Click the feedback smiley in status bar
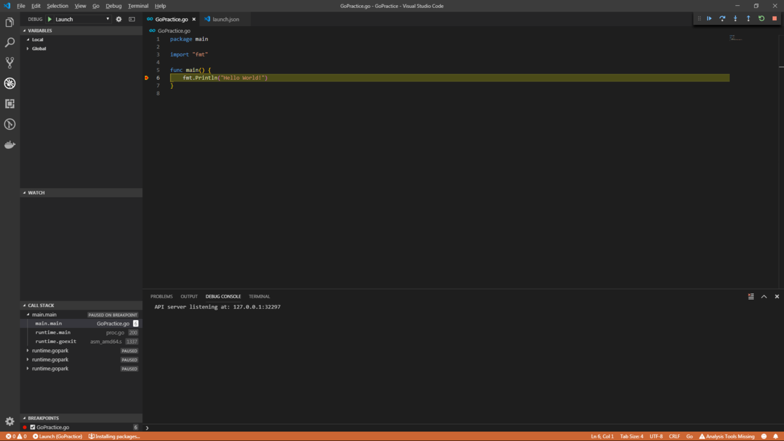 [x=764, y=436]
